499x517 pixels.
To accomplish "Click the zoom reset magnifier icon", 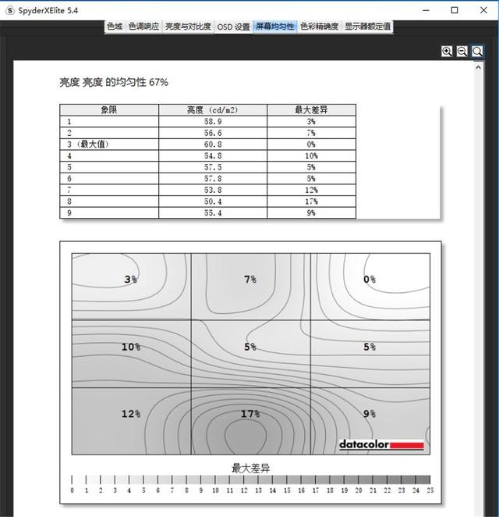I will point(477,52).
